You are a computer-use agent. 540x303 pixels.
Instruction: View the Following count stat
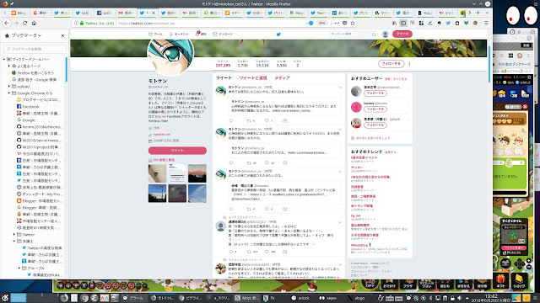point(242,64)
